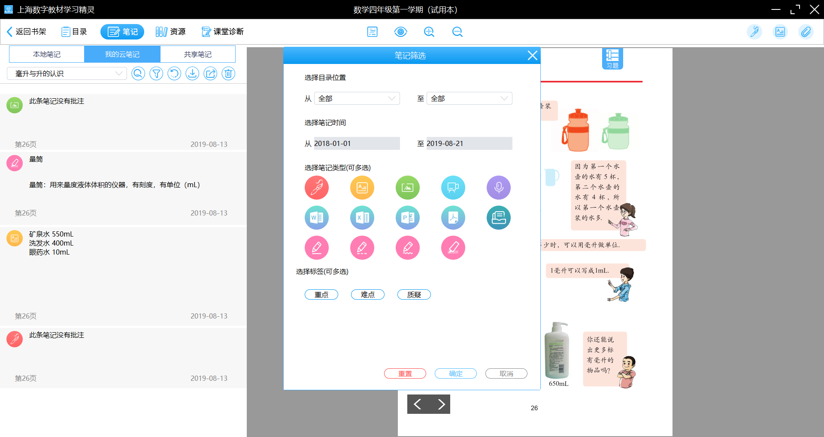The width and height of the screenshot is (824, 437).
Task: Switch to the 本地笔记 tab
Action: [47, 55]
